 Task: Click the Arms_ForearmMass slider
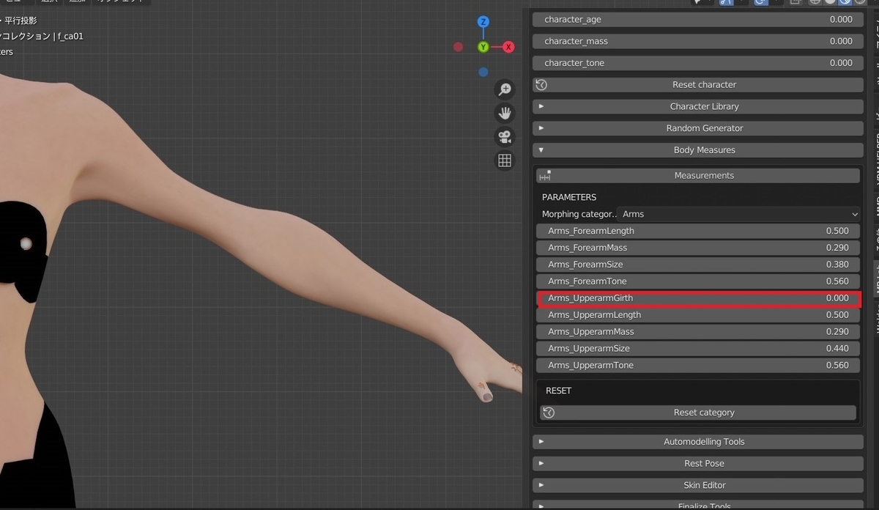(x=698, y=248)
